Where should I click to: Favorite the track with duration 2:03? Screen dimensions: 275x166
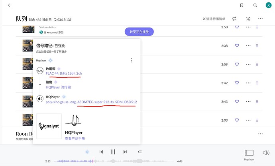[x=237, y=120]
